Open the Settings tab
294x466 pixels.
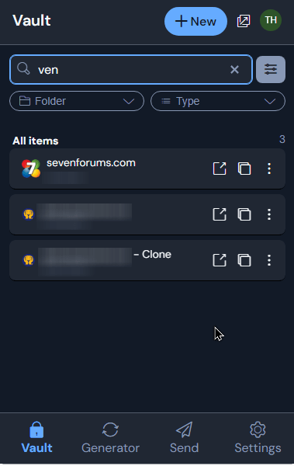coord(258,438)
